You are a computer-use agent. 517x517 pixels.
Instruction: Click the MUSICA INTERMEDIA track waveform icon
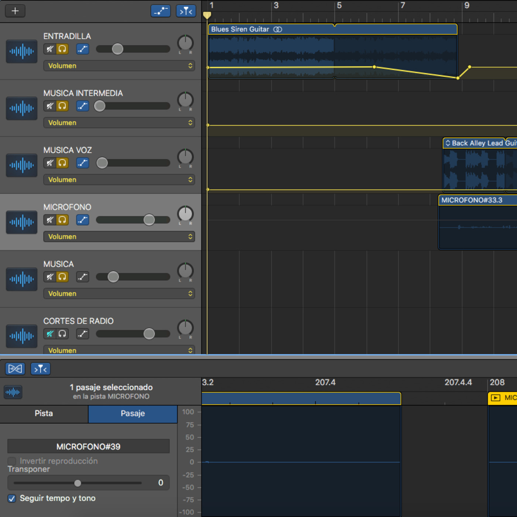coord(22,108)
